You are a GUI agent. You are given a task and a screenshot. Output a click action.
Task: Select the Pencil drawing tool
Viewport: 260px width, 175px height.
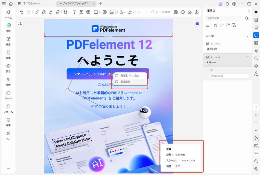click(x=51, y=12)
